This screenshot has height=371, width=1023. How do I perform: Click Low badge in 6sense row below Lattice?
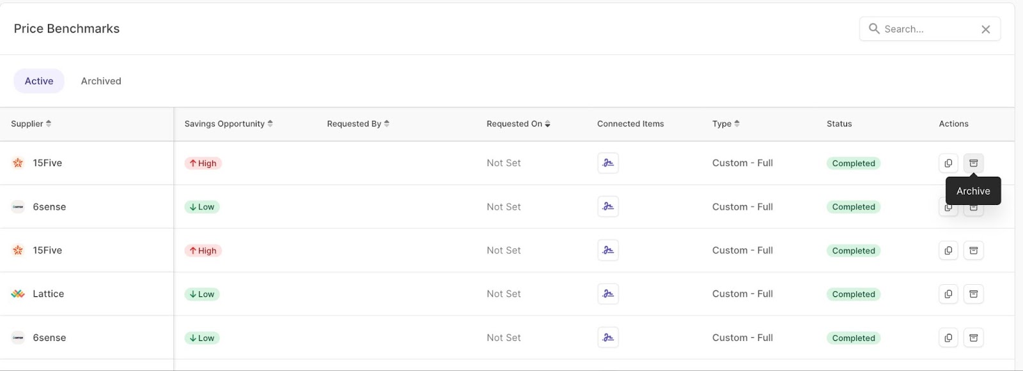coord(202,338)
